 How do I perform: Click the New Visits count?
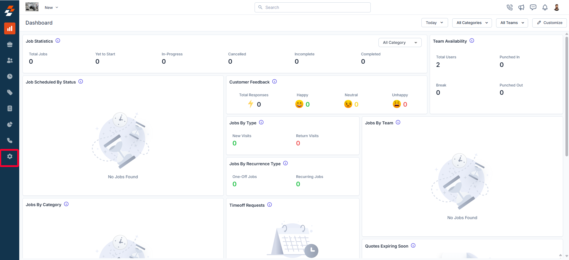234,143
